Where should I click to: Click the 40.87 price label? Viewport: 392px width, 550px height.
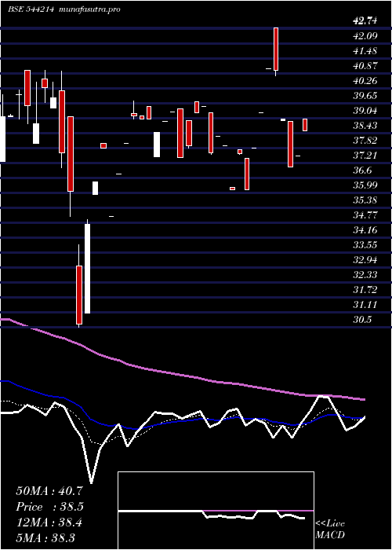pyautogui.click(x=365, y=65)
